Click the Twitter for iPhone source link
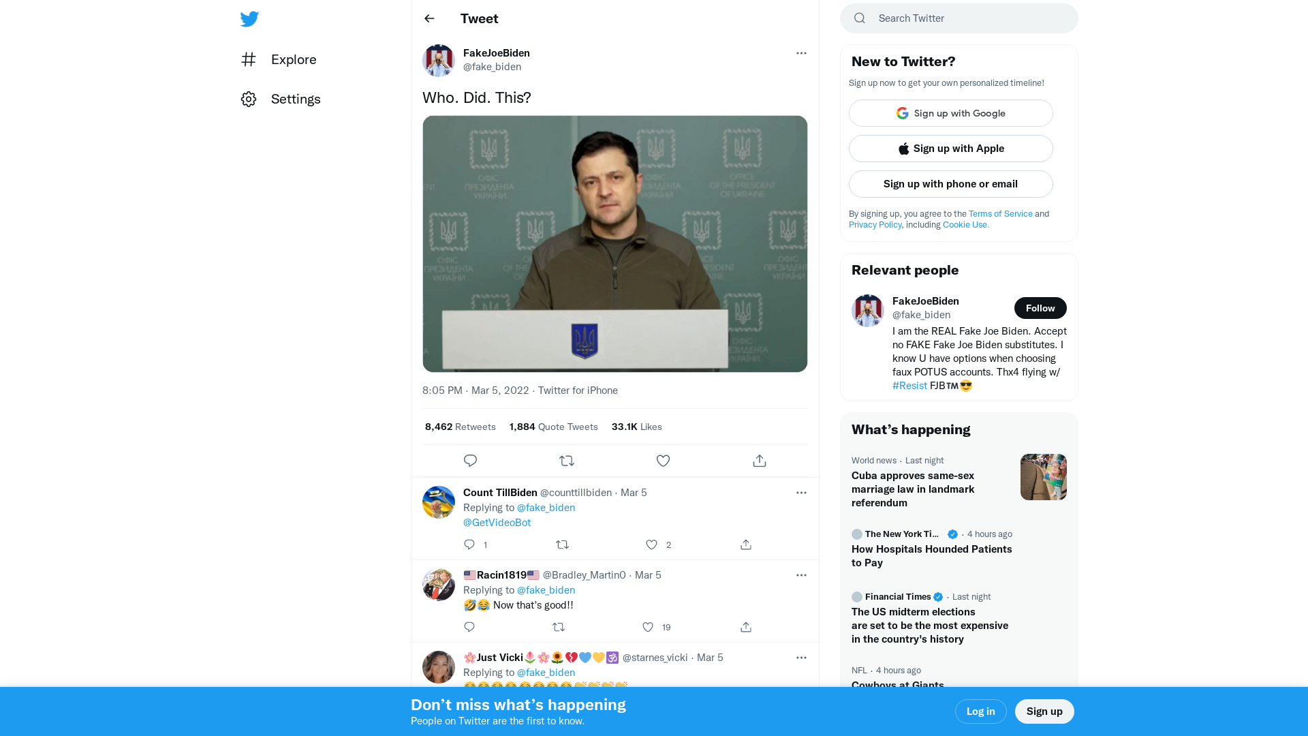The image size is (1308, 736). tap(578, 390)
